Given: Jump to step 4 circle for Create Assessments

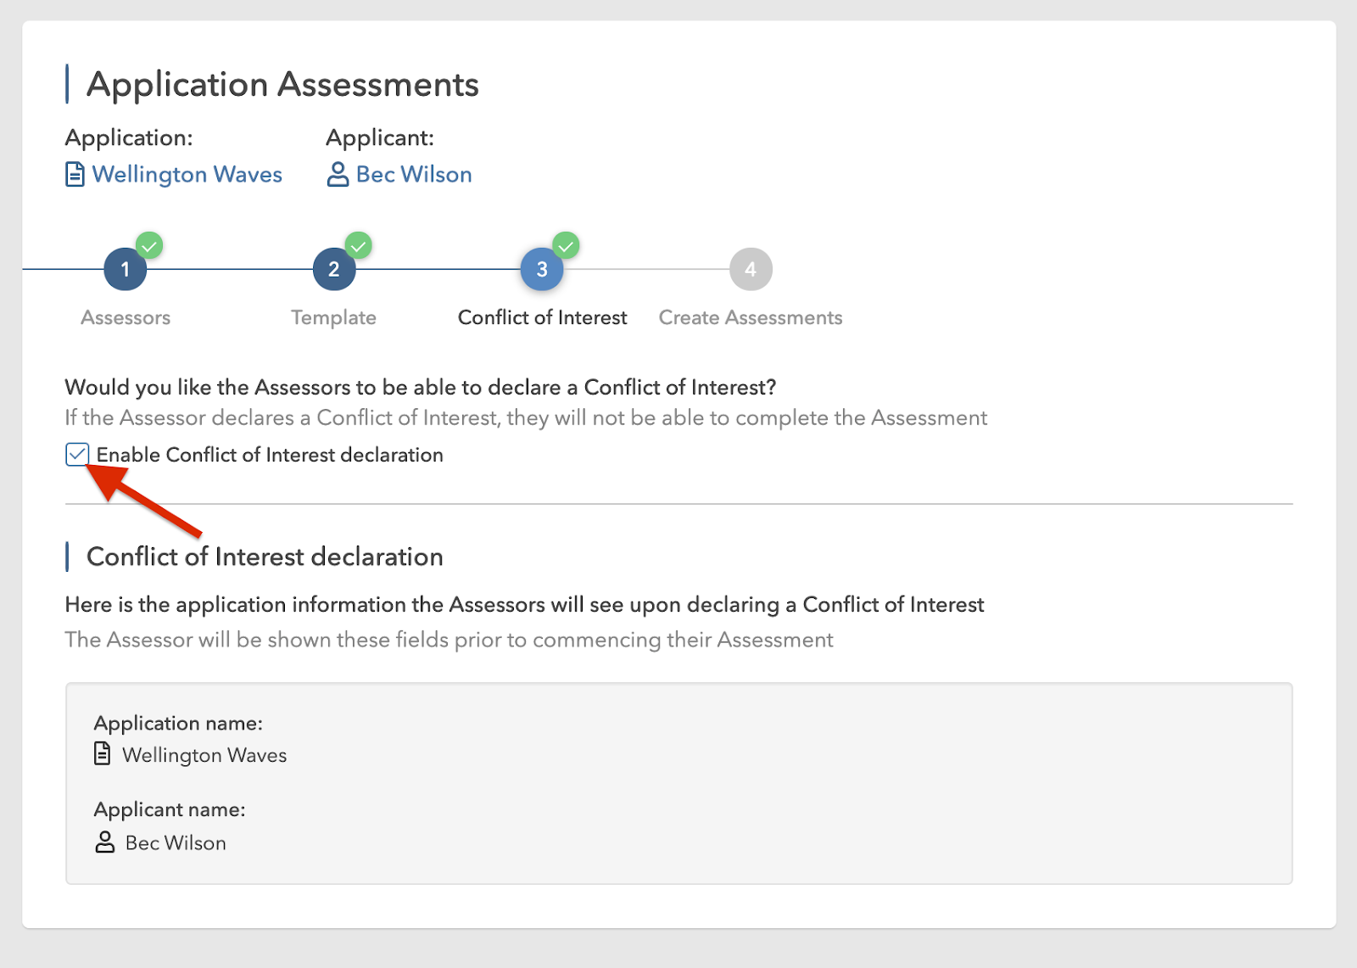Looking at the screenshot, I should [x=750, y=270].
